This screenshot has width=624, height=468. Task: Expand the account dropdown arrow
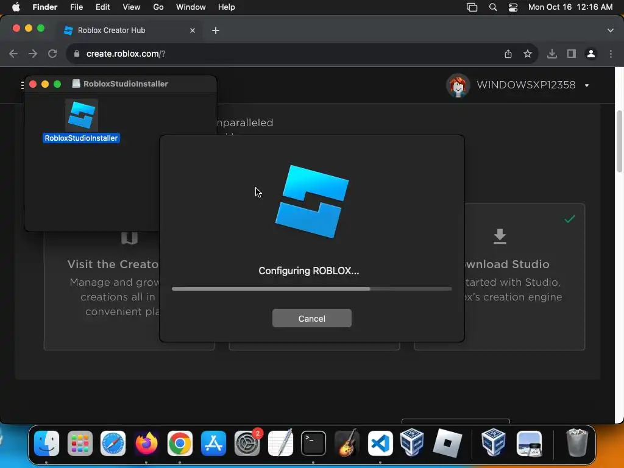(587, 85)
